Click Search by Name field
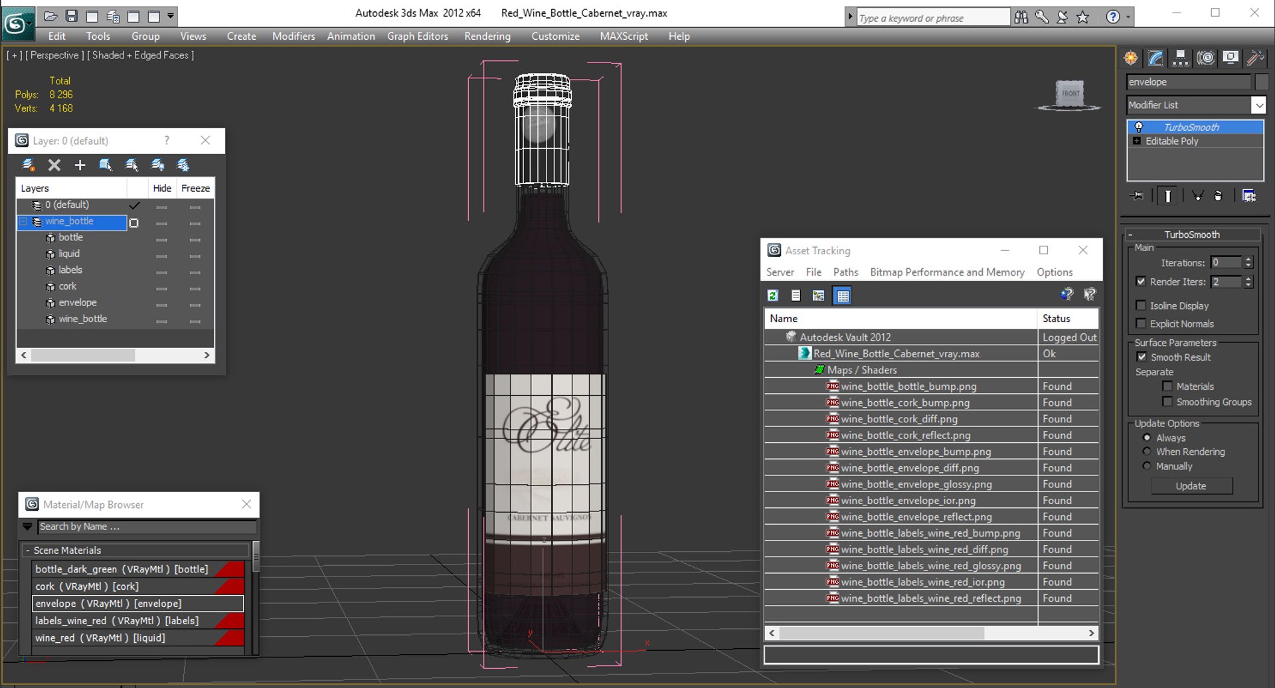The image size is (1275, 688). [x=147, y=527]
